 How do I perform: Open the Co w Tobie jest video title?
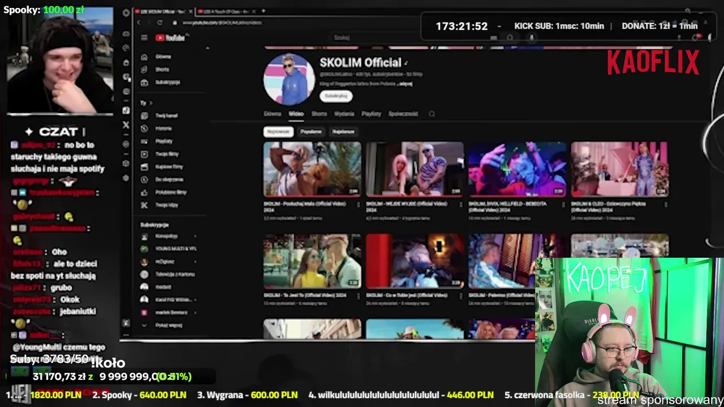pyautogui.click(x=407, y=295)
